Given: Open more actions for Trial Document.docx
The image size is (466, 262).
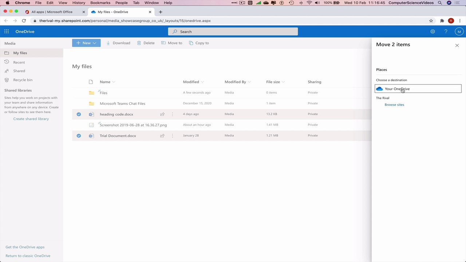Looking at the screenshot, I should 173,136.
